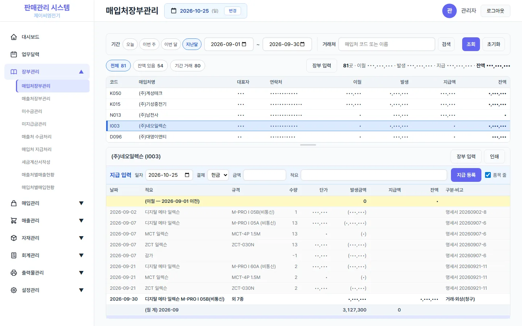The width and height of the screenshot is (522, 326).
Task: Click the 관 user avatar
Action: pos(449,11)
